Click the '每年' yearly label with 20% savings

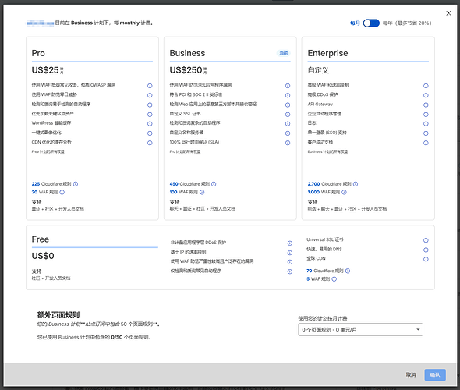407,23
